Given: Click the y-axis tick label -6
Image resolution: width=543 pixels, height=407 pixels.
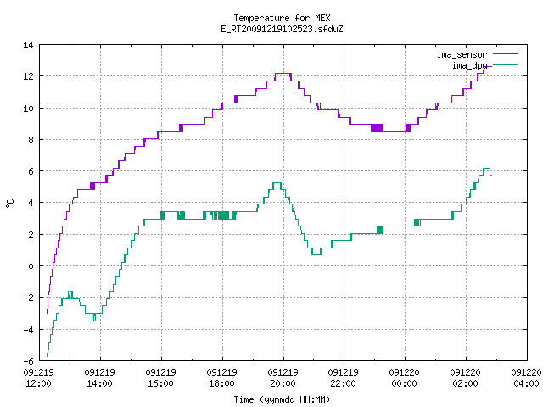Looking at the screenshot, I should (28, 361).
